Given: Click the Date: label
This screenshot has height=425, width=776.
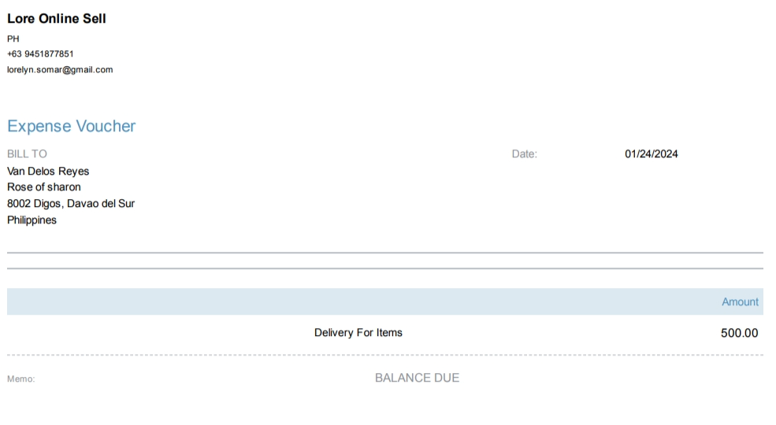Looking at the screenshot, I should pyautogui.click(x=524, y=154).
